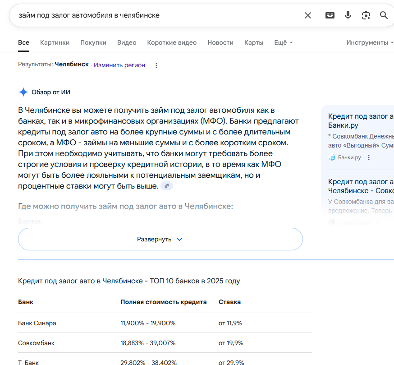Click heading Кредит под залог авто ТОП 10 банков
The width and height of the screenshot is (394, 365).
point(129,281)
